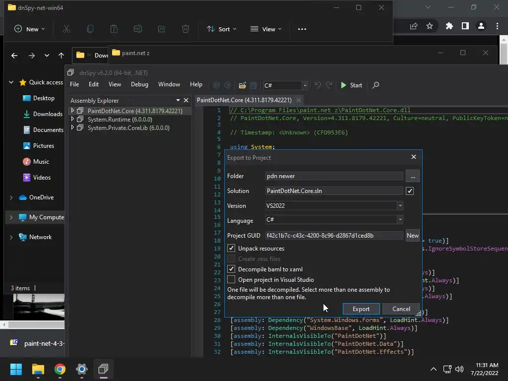The height and width of the screenshot is (381, 508).
Task: Enable Open project in Visual Studio
Action: (231, 279)
